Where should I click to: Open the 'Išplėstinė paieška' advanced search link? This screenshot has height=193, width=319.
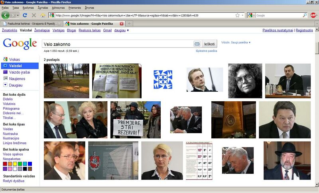pyautogui.click(x=206, y=51)
